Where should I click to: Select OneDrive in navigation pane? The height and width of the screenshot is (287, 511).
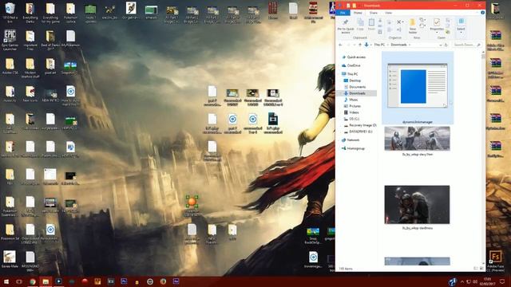coord(354,65)
